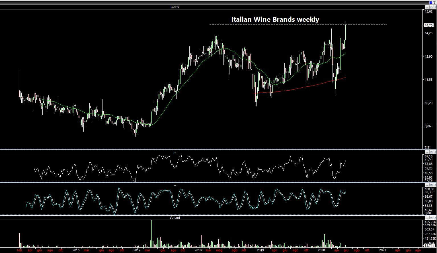This screenshot has height=253, width=437.
Task: Click the 2020 year label on time axis
Action: [321, 250]
